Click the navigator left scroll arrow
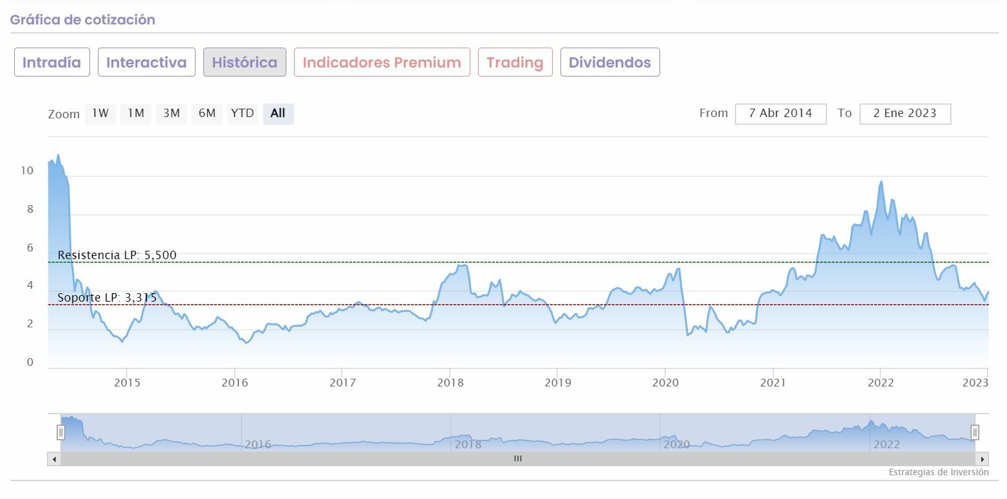The width and height of the screenshot is (1007, 499). coord(54,459)
